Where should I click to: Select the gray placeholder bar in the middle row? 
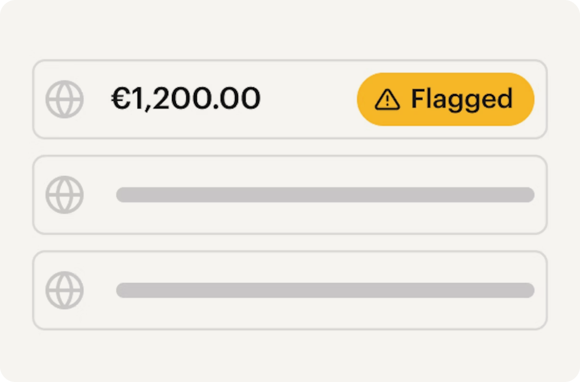pyautogui.click(x=325, y=195)
